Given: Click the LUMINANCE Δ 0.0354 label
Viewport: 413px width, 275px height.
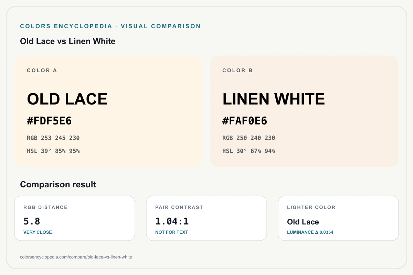Looking at the screenshot, I should pos(310,232).
